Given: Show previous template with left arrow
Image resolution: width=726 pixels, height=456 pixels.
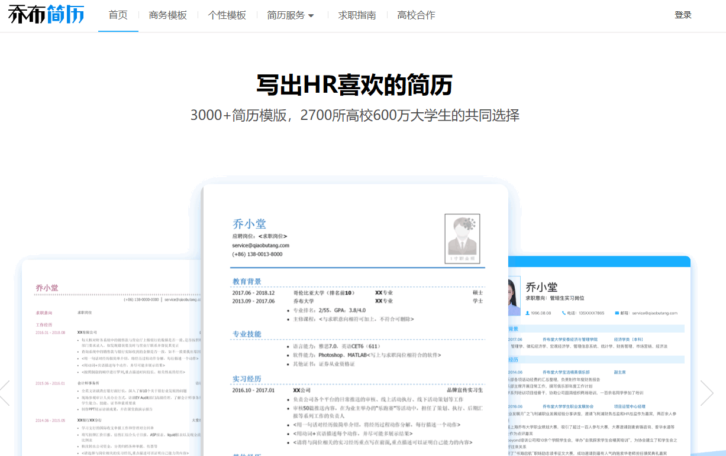Looking at the screenshot, I should pos(5,393).
